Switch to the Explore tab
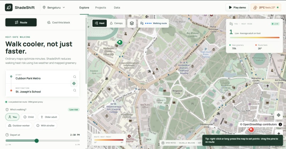 click(x=84, y=7)
